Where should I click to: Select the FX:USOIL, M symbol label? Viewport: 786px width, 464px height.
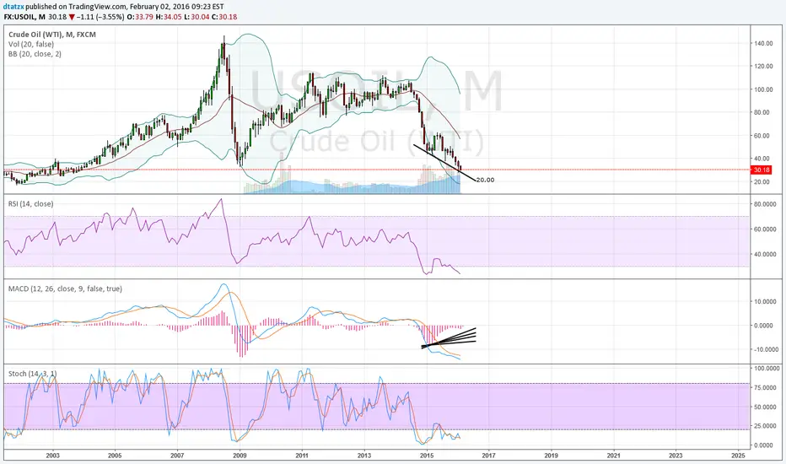click(x=24, y=17)
